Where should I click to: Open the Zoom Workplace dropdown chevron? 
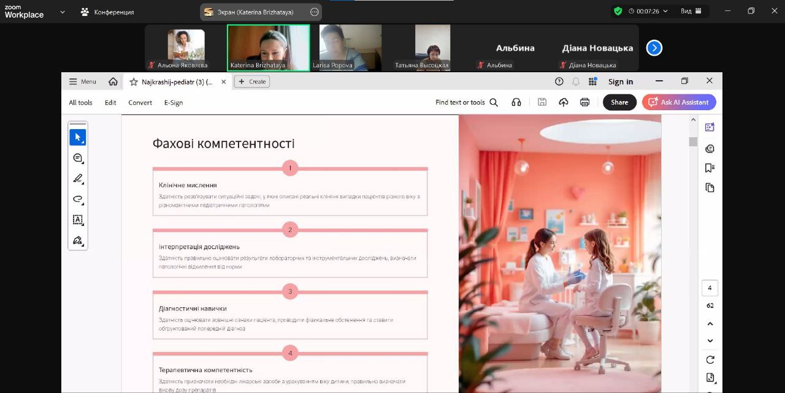point(62,12)
